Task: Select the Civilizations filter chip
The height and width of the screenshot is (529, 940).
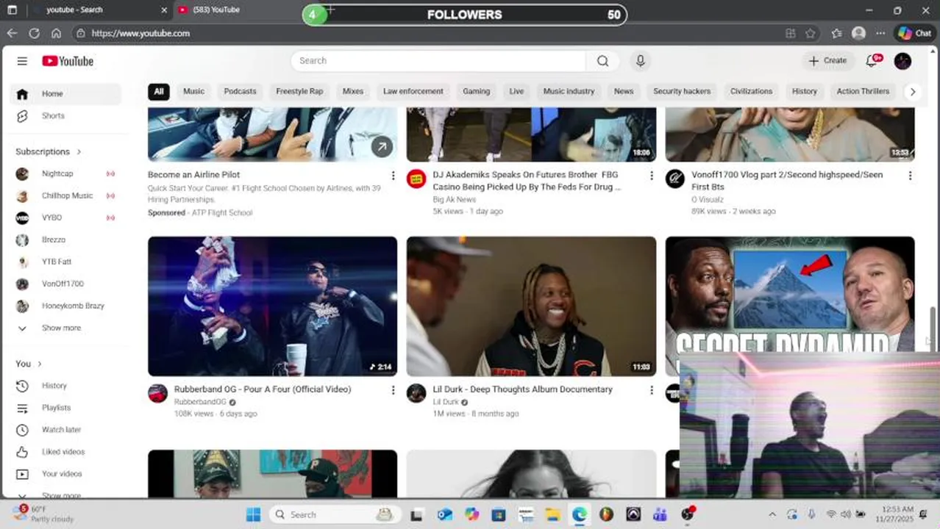Action: point(751,91)
